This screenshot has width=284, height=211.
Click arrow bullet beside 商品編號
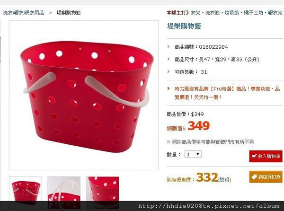(169, 47)
